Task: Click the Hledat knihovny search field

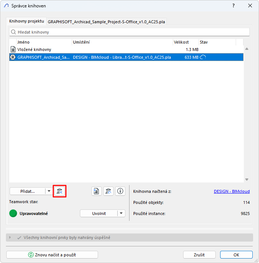Action: point(129,32)
